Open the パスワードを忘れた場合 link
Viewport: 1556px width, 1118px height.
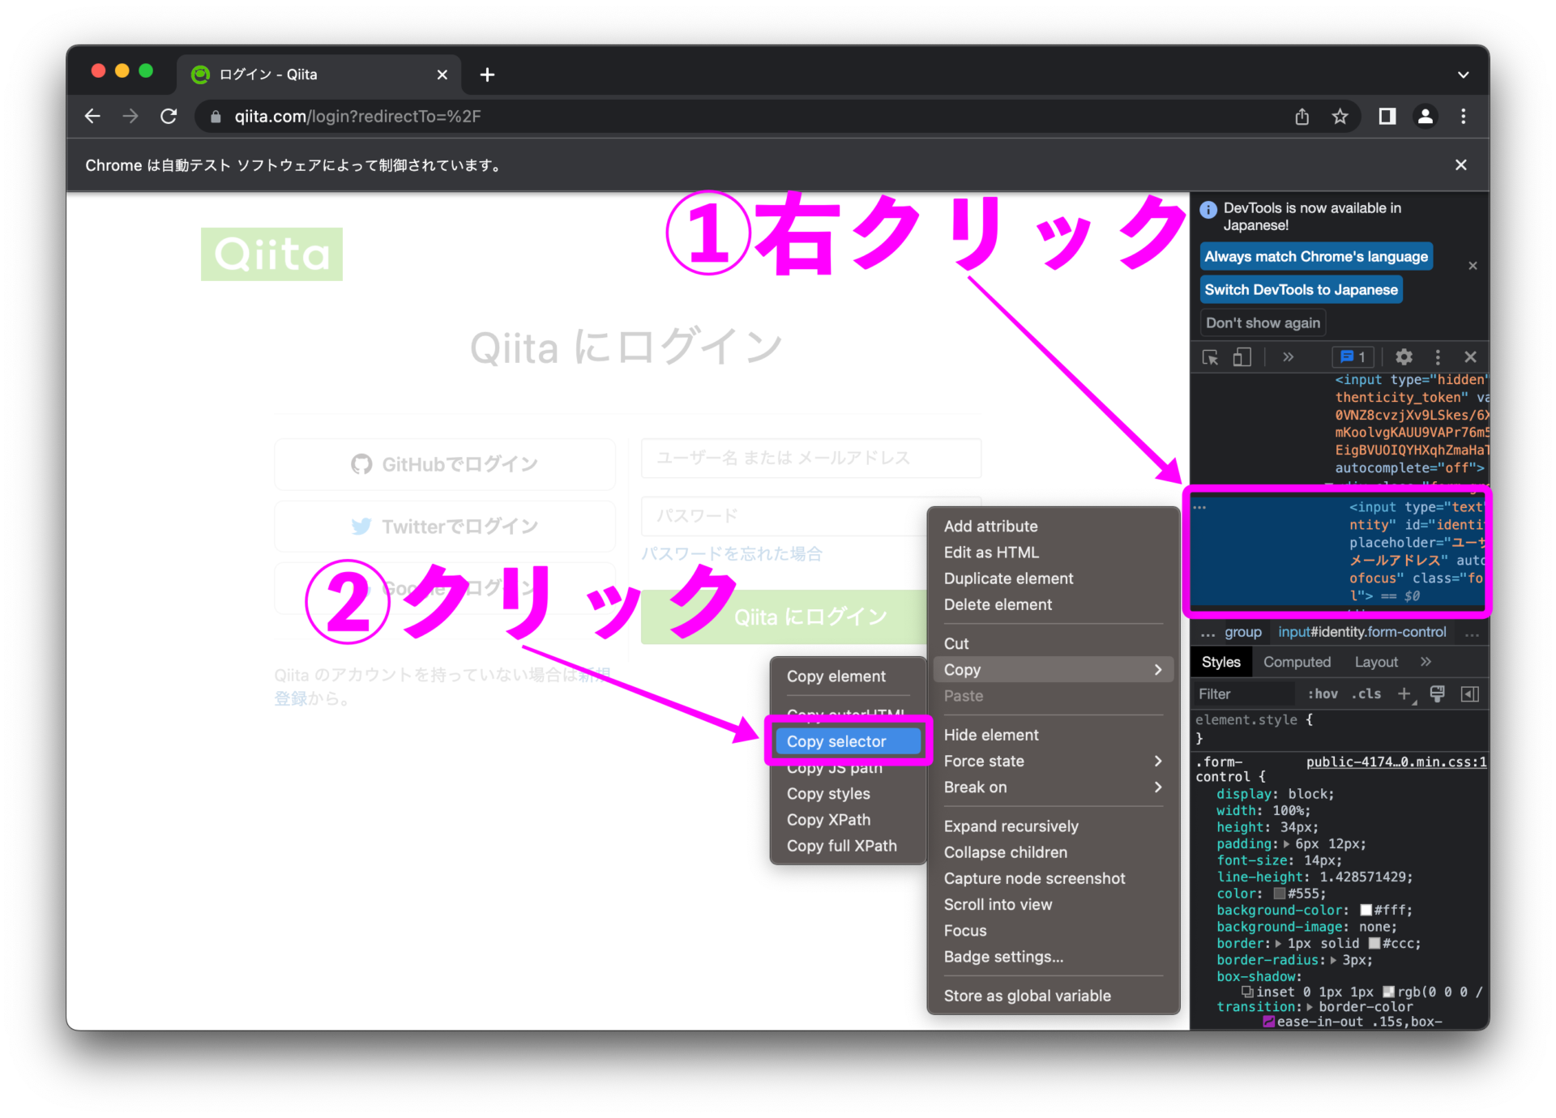pos(730,553)
